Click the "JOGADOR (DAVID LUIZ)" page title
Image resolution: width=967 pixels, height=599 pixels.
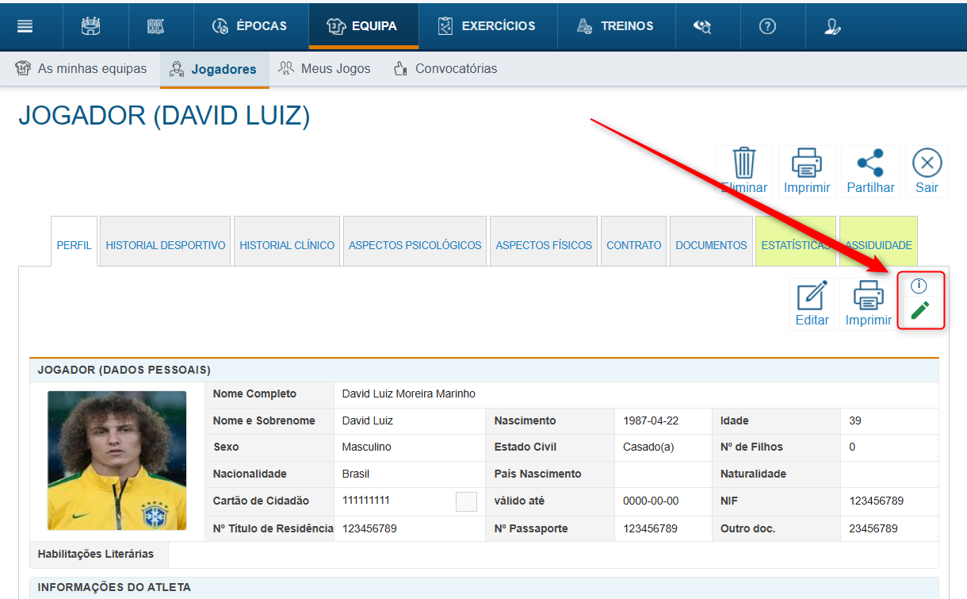pos(164,116)
